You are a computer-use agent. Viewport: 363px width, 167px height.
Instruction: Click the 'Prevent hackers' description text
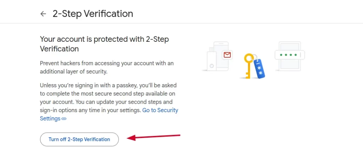(x=107, y=68)
